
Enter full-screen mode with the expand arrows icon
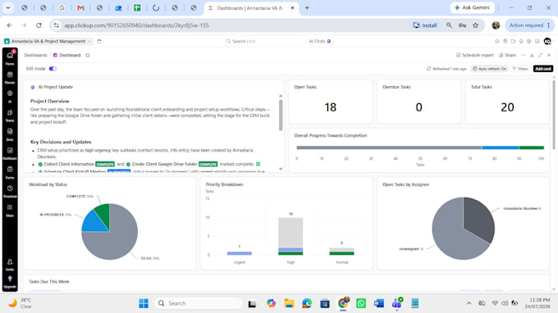click(541, 55)
